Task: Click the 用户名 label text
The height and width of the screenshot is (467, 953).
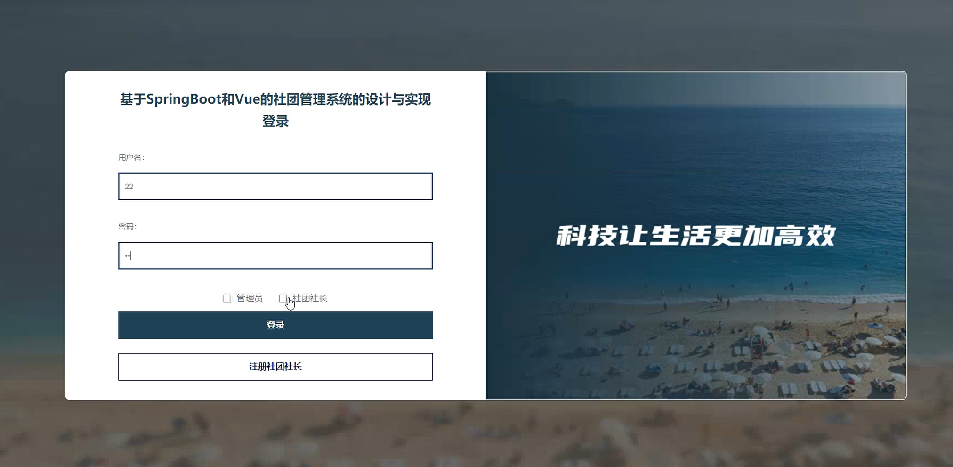Action: pos(131,157)
